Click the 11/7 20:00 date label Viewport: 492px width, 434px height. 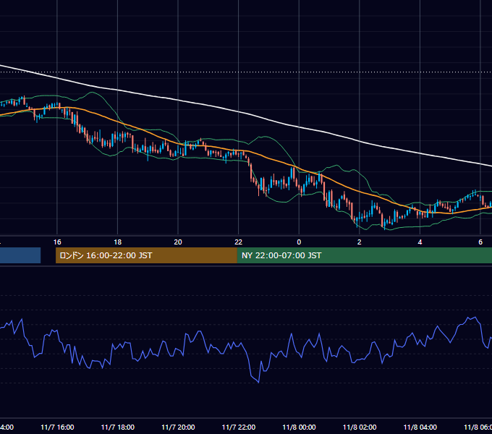tap(178, 427)
